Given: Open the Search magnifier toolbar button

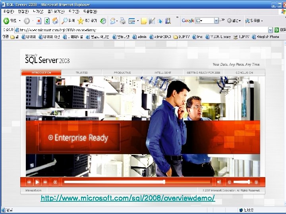Looking at the screenshot, I should (68, 21).
